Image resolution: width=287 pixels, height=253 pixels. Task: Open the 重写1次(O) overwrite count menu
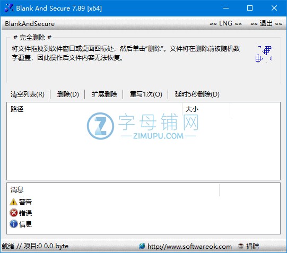(x=146, y=94)
